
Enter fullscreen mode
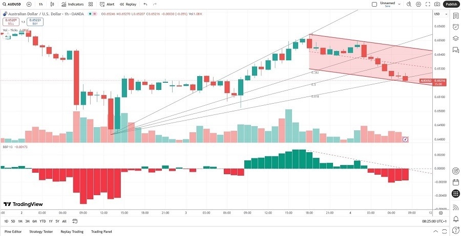click(428, 4)
